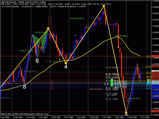Screen dimensions: 159x119
Task: Select the open price 1.60036 in header
Action: click(21, 2)
